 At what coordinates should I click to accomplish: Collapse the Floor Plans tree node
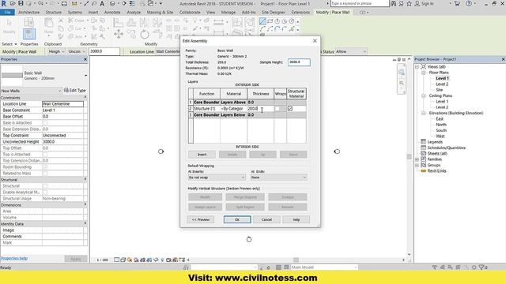(x=424, y=73)
